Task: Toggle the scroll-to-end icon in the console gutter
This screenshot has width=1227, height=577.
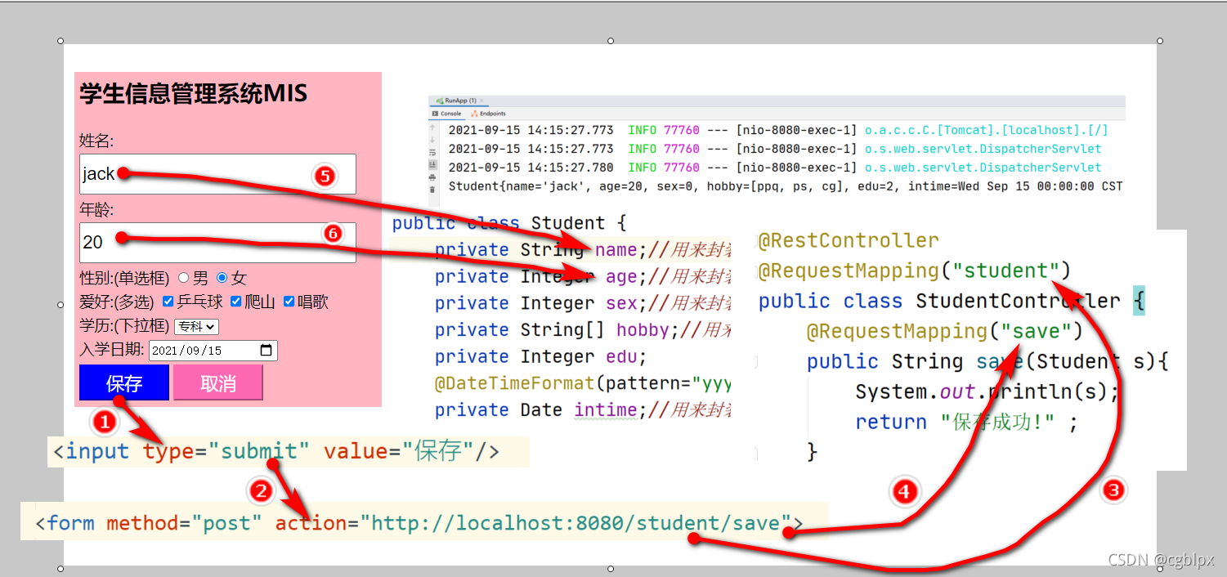Action: pyautogui.click(x=432, y=164)
